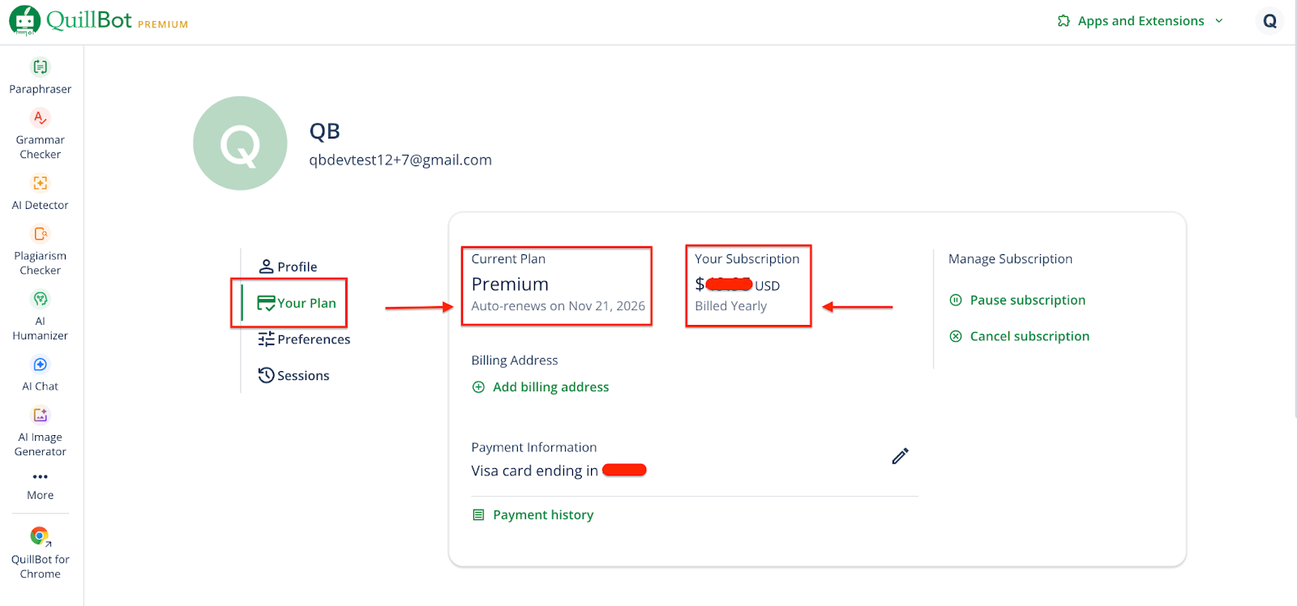Open the Preferences tab
The height and width of the screenshot is (606, 1297).
[312, 339]
